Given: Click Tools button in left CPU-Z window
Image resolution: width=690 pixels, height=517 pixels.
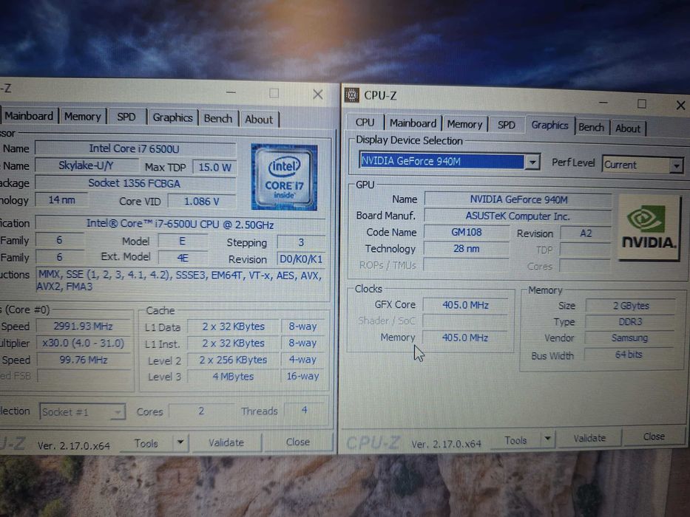Looking at the screenshot, I should tap(146, 443).
